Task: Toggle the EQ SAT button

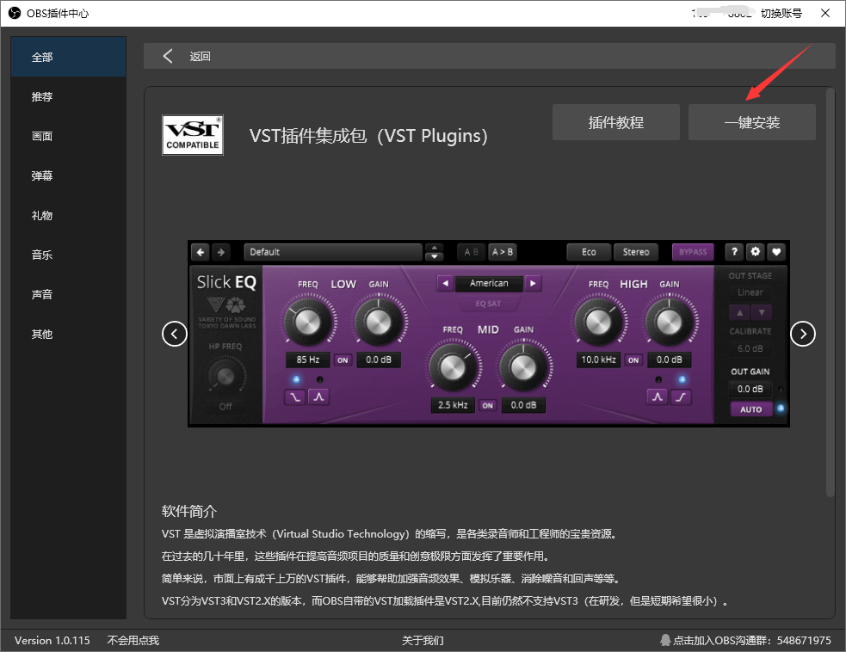Action: [x=488, y=304]
